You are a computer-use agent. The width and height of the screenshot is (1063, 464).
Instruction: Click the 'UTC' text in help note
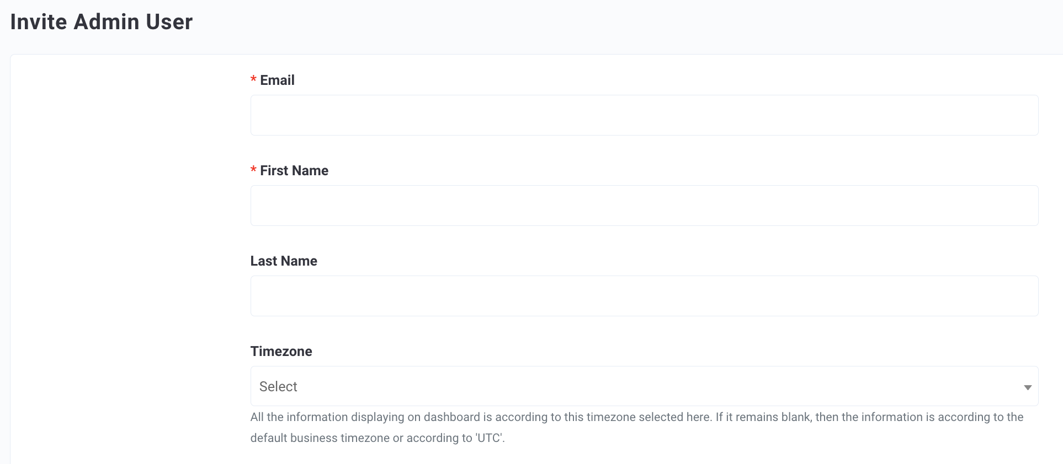pyautogui.click(x=489, y=438)
